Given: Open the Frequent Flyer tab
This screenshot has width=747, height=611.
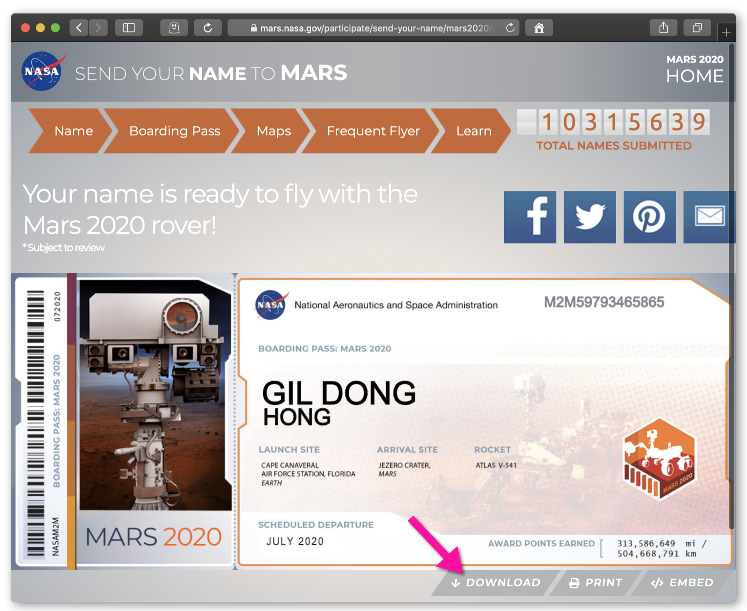Looking at the screenshot, I should coord(371,131).
